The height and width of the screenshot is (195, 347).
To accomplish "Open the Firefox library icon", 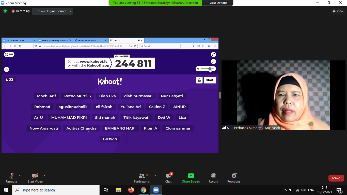I will [199, 46].
